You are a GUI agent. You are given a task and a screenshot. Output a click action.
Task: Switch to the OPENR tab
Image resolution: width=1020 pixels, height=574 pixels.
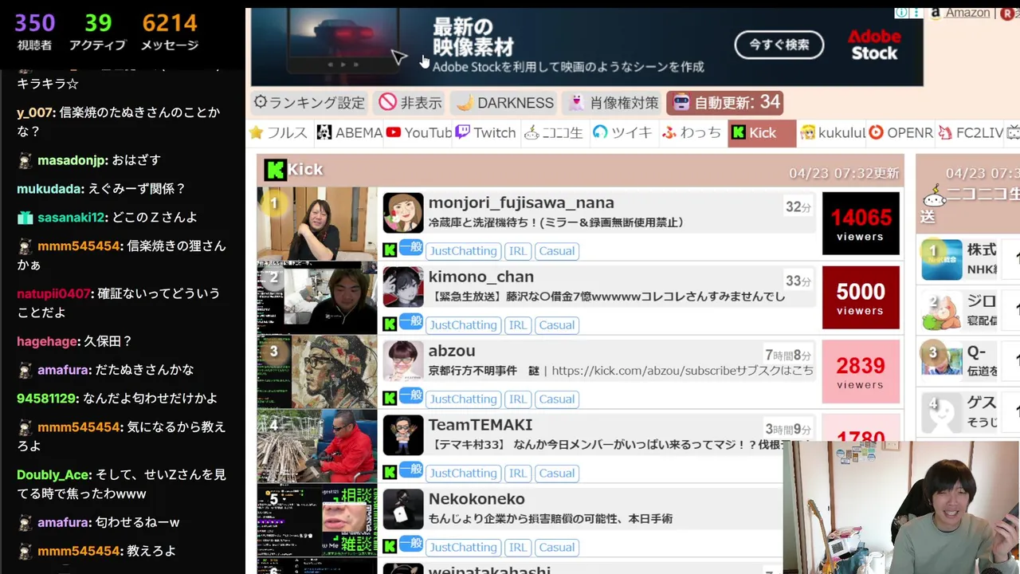(901, 133)
